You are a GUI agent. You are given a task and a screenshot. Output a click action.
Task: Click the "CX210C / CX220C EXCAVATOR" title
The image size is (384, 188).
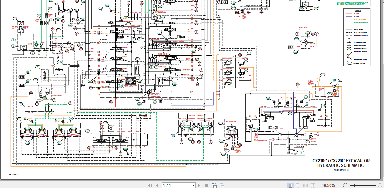[341, 161]
